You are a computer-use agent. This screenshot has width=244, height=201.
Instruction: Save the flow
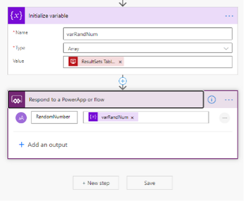[x=150, y=183]
